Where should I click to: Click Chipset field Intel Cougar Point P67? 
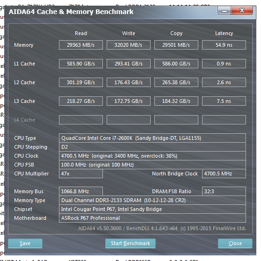click(152, 209)
